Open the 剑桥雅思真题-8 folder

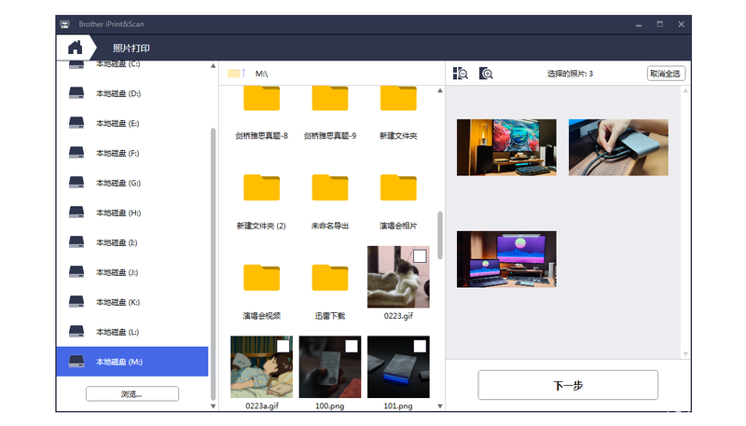(x=262, y=99)
